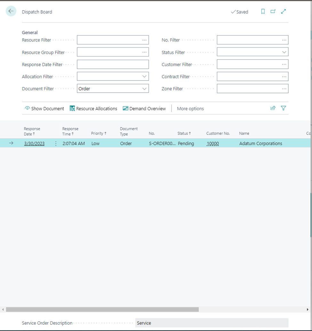Sort by clicking the Priority column header
312x331 pixels.
97,133
